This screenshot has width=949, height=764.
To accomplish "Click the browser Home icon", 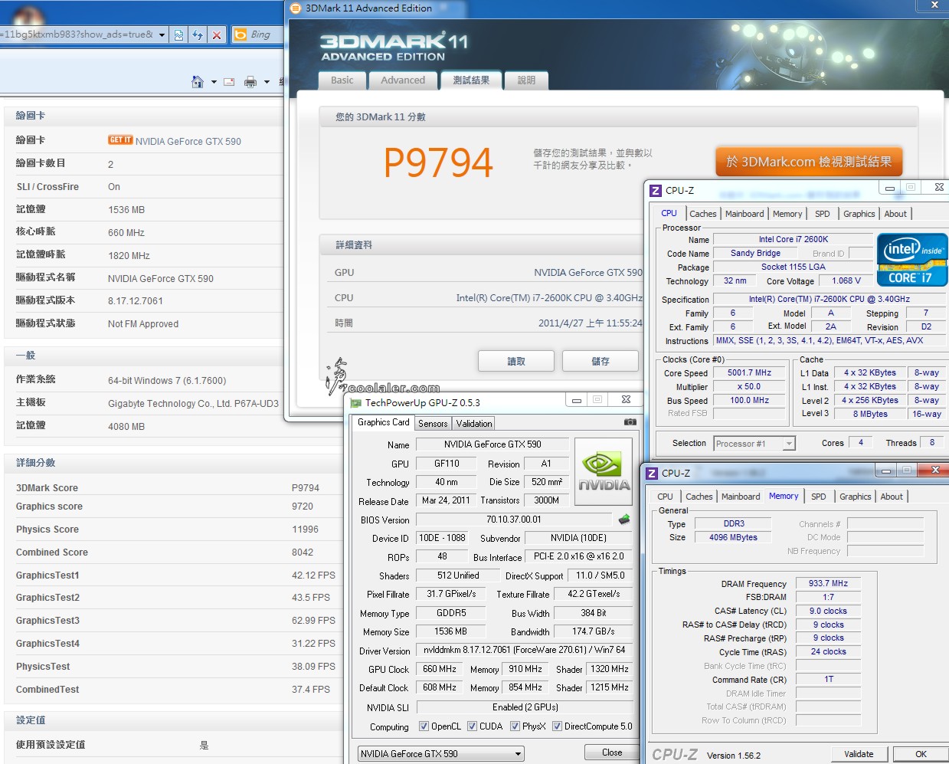I will coord(198,81).
